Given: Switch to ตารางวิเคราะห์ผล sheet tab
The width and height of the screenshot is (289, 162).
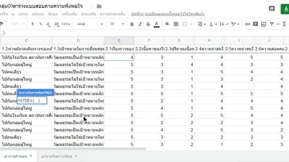Looking at the screenshot, I should click(x=56, y=156).
